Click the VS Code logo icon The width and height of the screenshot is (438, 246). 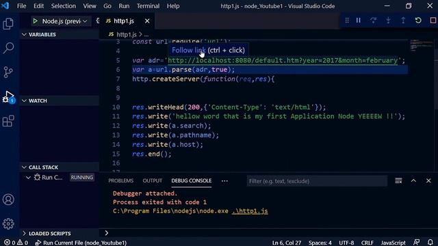[x=5, y=5]
